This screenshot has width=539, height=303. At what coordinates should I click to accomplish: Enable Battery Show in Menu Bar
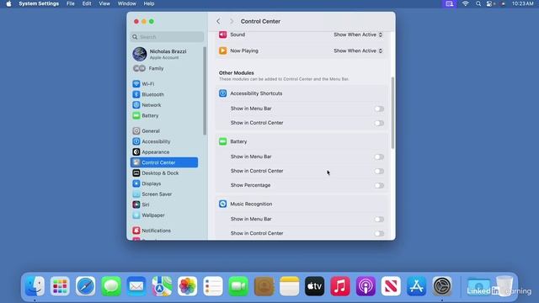[379, 157]
